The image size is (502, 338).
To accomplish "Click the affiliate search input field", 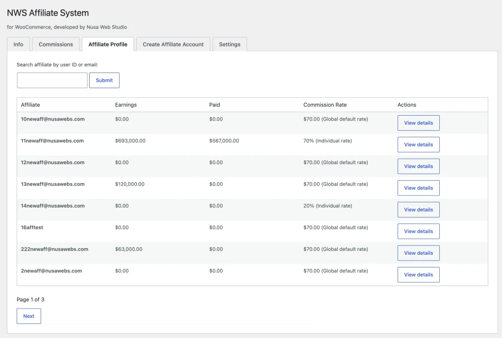I will tap(52, 80).
